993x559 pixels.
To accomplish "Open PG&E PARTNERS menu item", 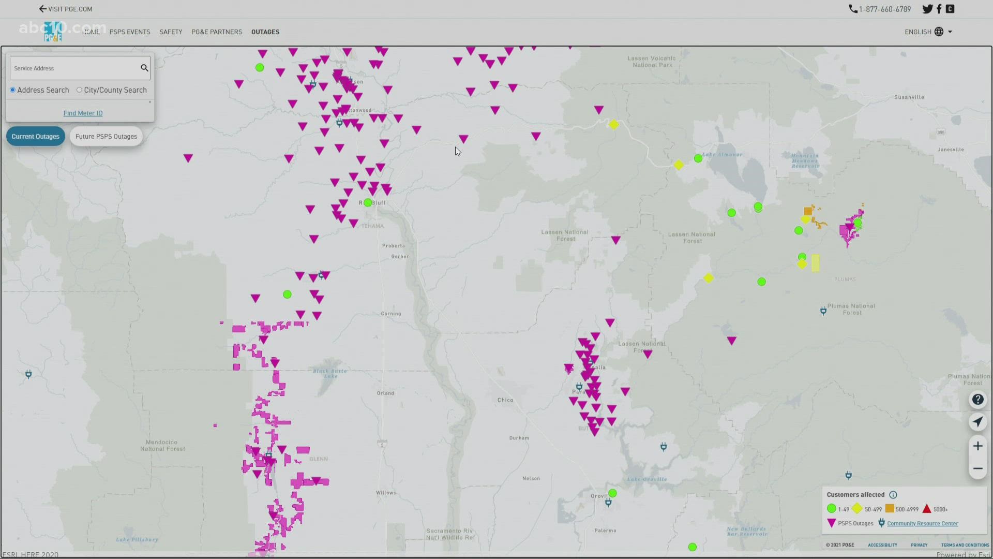I will (217, 32).
